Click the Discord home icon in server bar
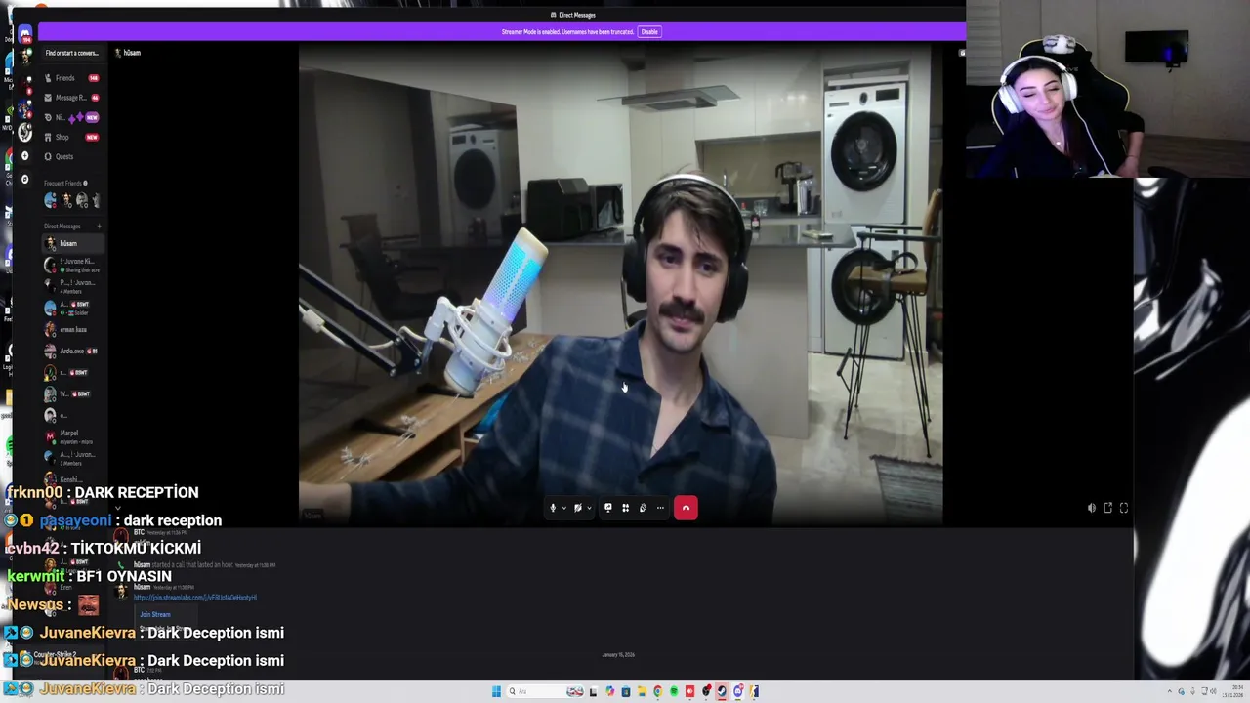This screenshot has width=1250, height=703. tap(25, 36)
